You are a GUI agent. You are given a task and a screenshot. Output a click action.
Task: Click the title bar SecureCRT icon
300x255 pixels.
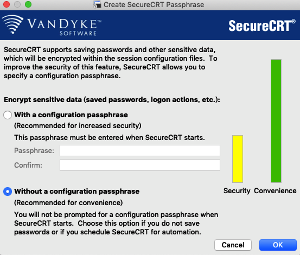click(97, 4)
